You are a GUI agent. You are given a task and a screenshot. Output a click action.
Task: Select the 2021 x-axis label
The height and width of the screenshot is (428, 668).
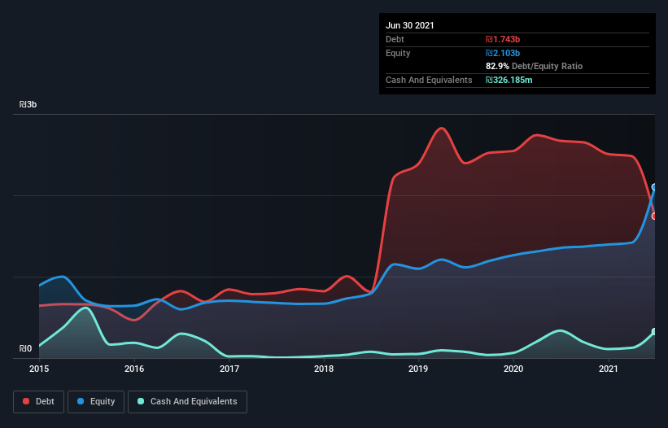click(609, 369)
